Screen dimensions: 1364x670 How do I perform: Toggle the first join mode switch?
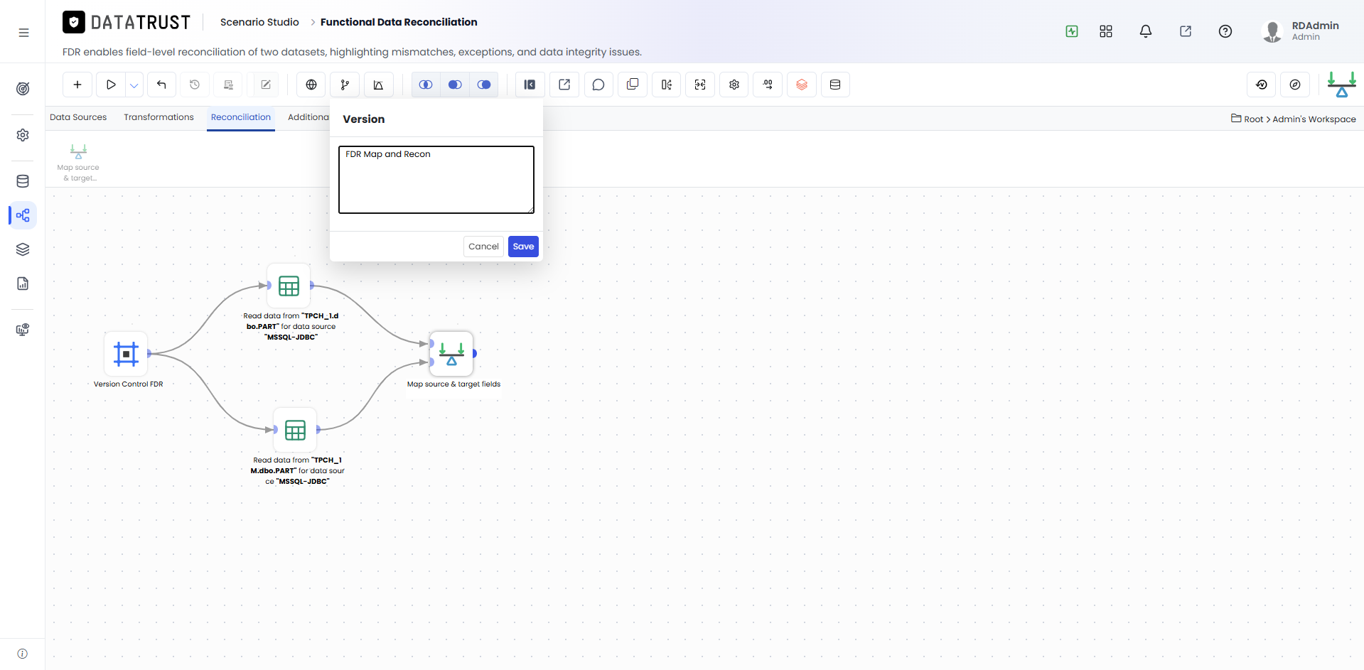tap(426, 85)
